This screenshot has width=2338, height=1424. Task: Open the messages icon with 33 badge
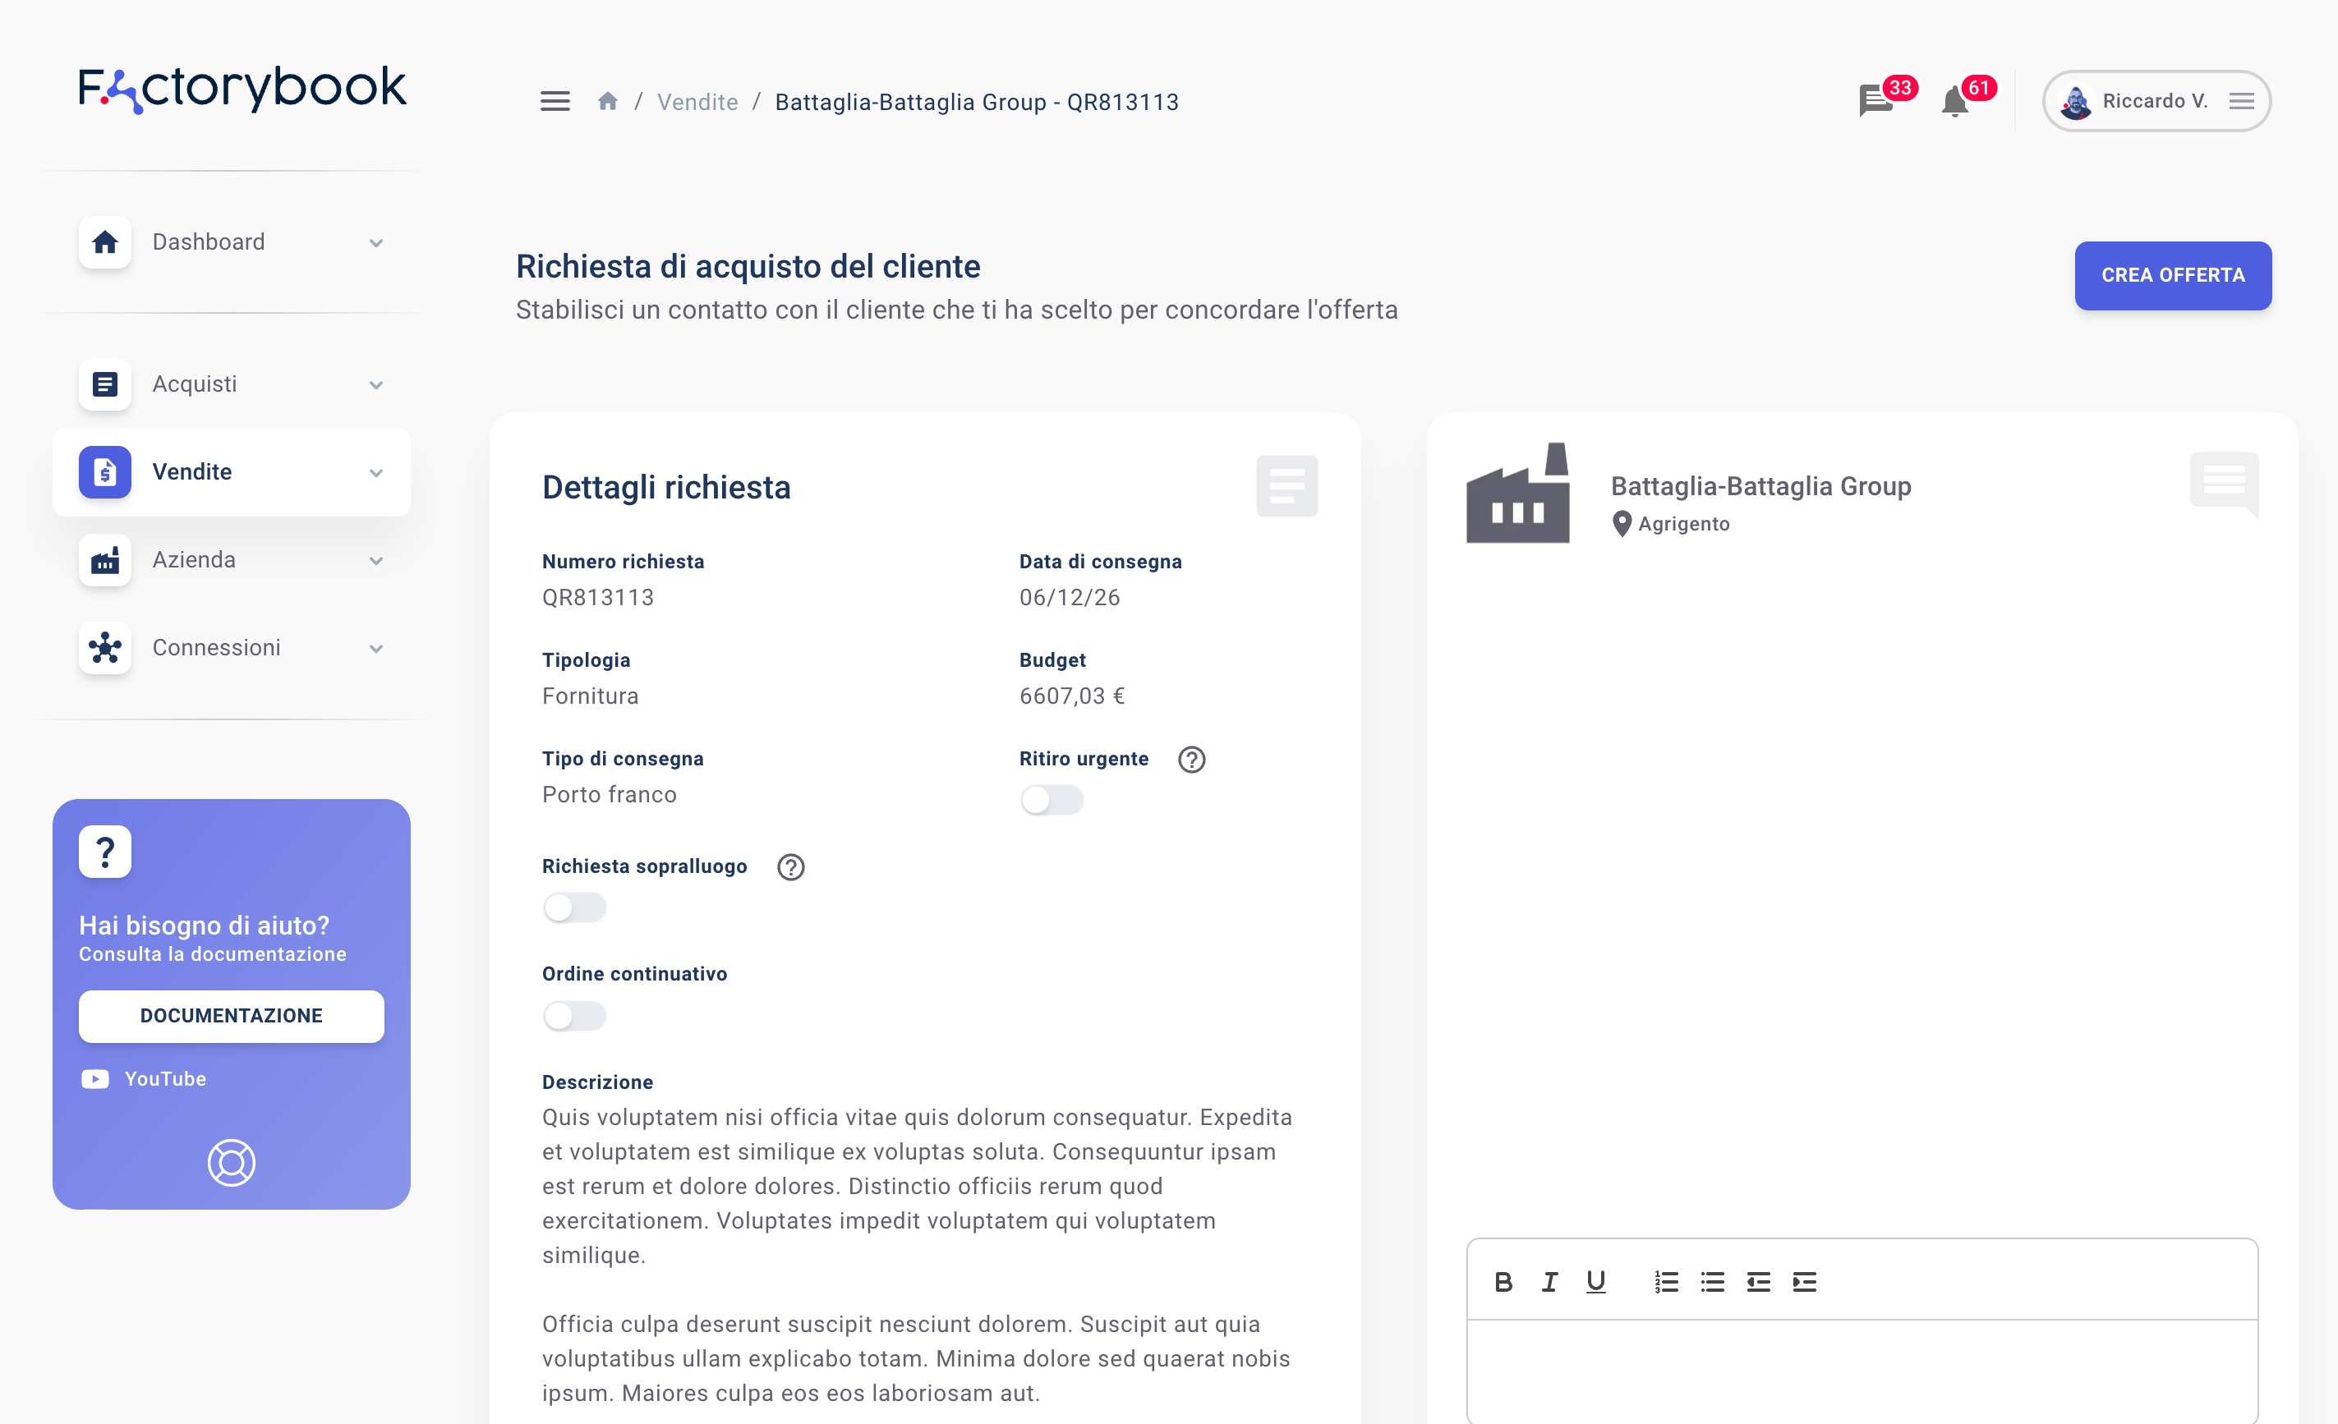(1877, 100)
